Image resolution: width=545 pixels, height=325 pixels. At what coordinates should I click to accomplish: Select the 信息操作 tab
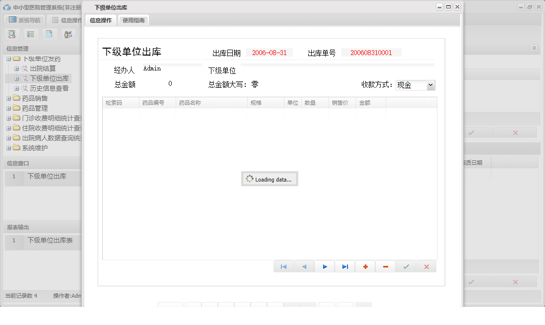point(100,20)
